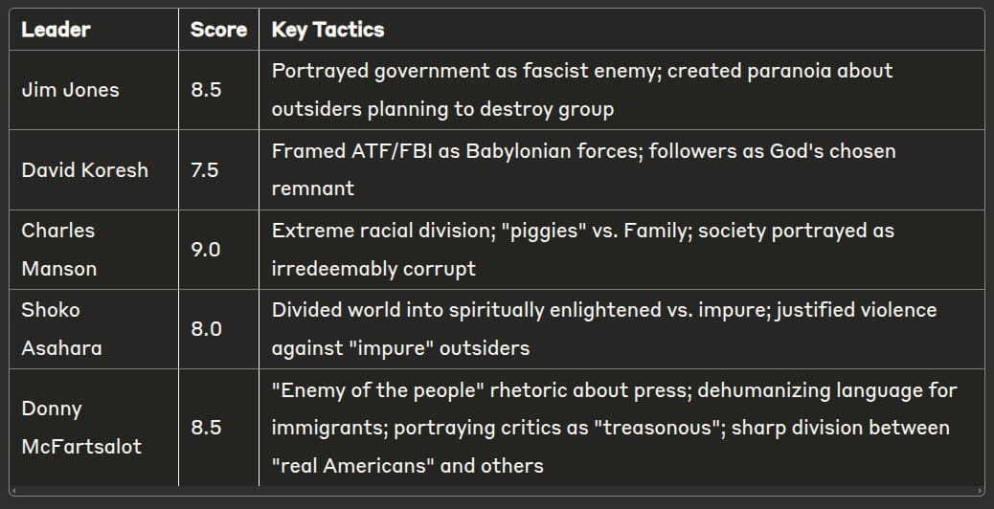The image size is (994, 509).
Task: Click the tactics text about racial division
Action: point(582,250)
